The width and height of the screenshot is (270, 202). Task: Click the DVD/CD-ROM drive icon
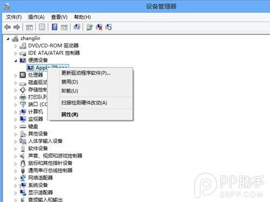pos(23,46)
